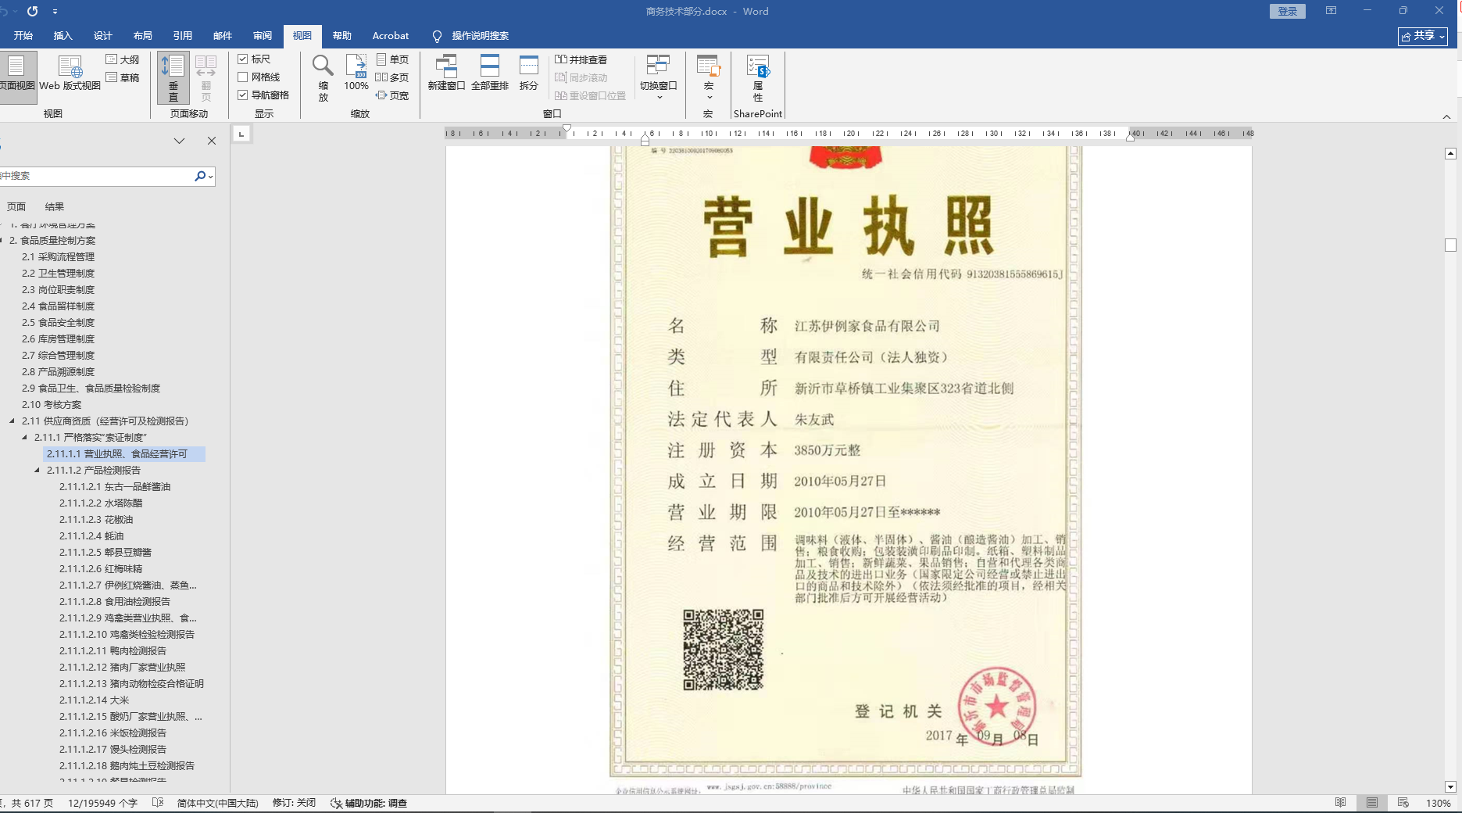Enable the Gridlines (网格线) checkbox
This screenshot has width=1462, height=813.
point(243,77)
